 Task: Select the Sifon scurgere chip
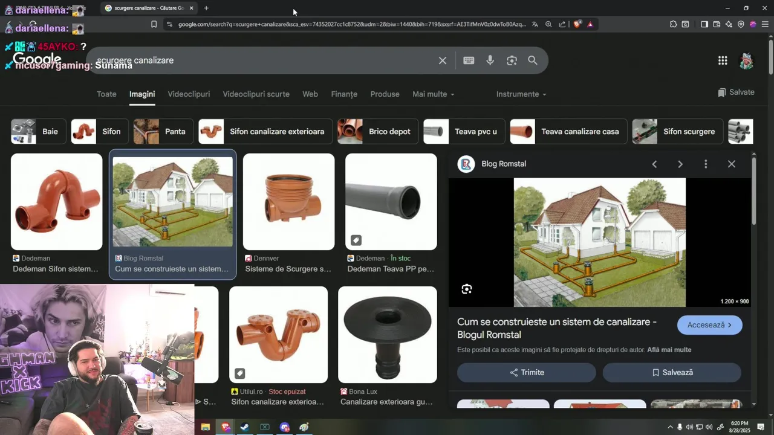pos(677,131)
